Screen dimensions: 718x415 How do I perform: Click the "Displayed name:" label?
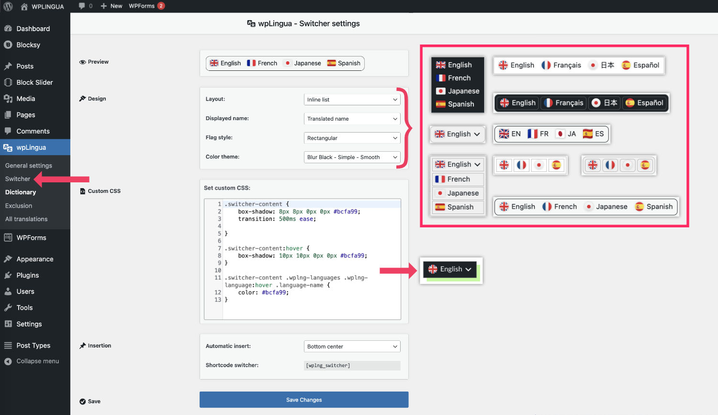tap(227, 119)
